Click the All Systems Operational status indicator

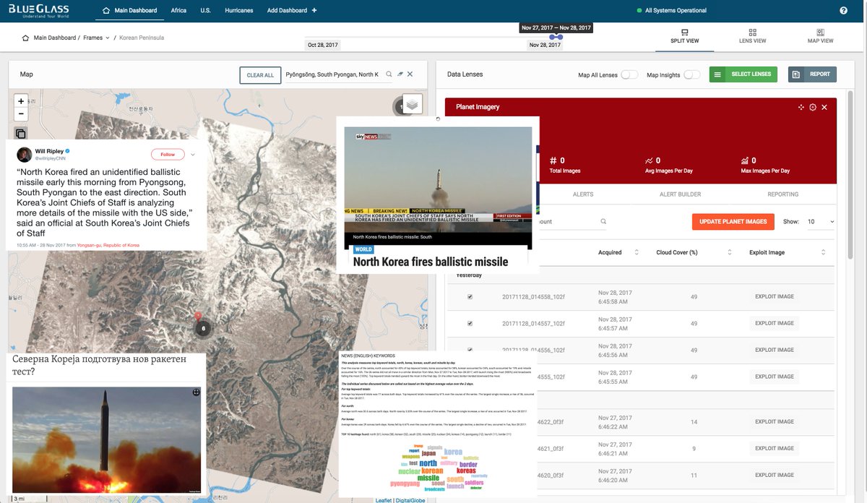pyautogui.click(x=671, y=11)
